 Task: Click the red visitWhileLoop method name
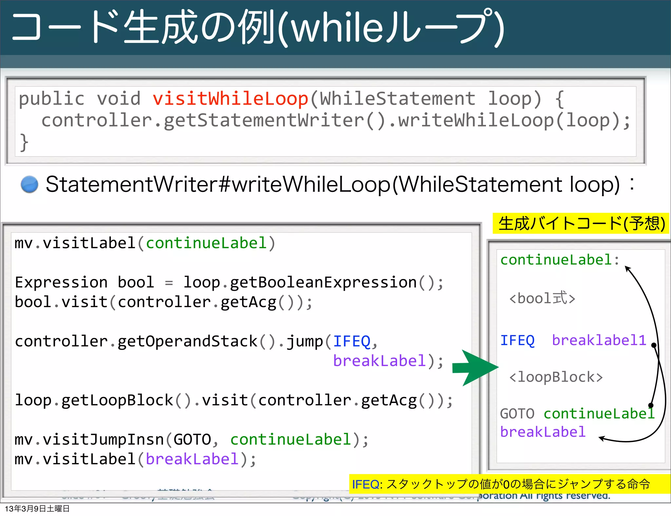pos(230,99)
